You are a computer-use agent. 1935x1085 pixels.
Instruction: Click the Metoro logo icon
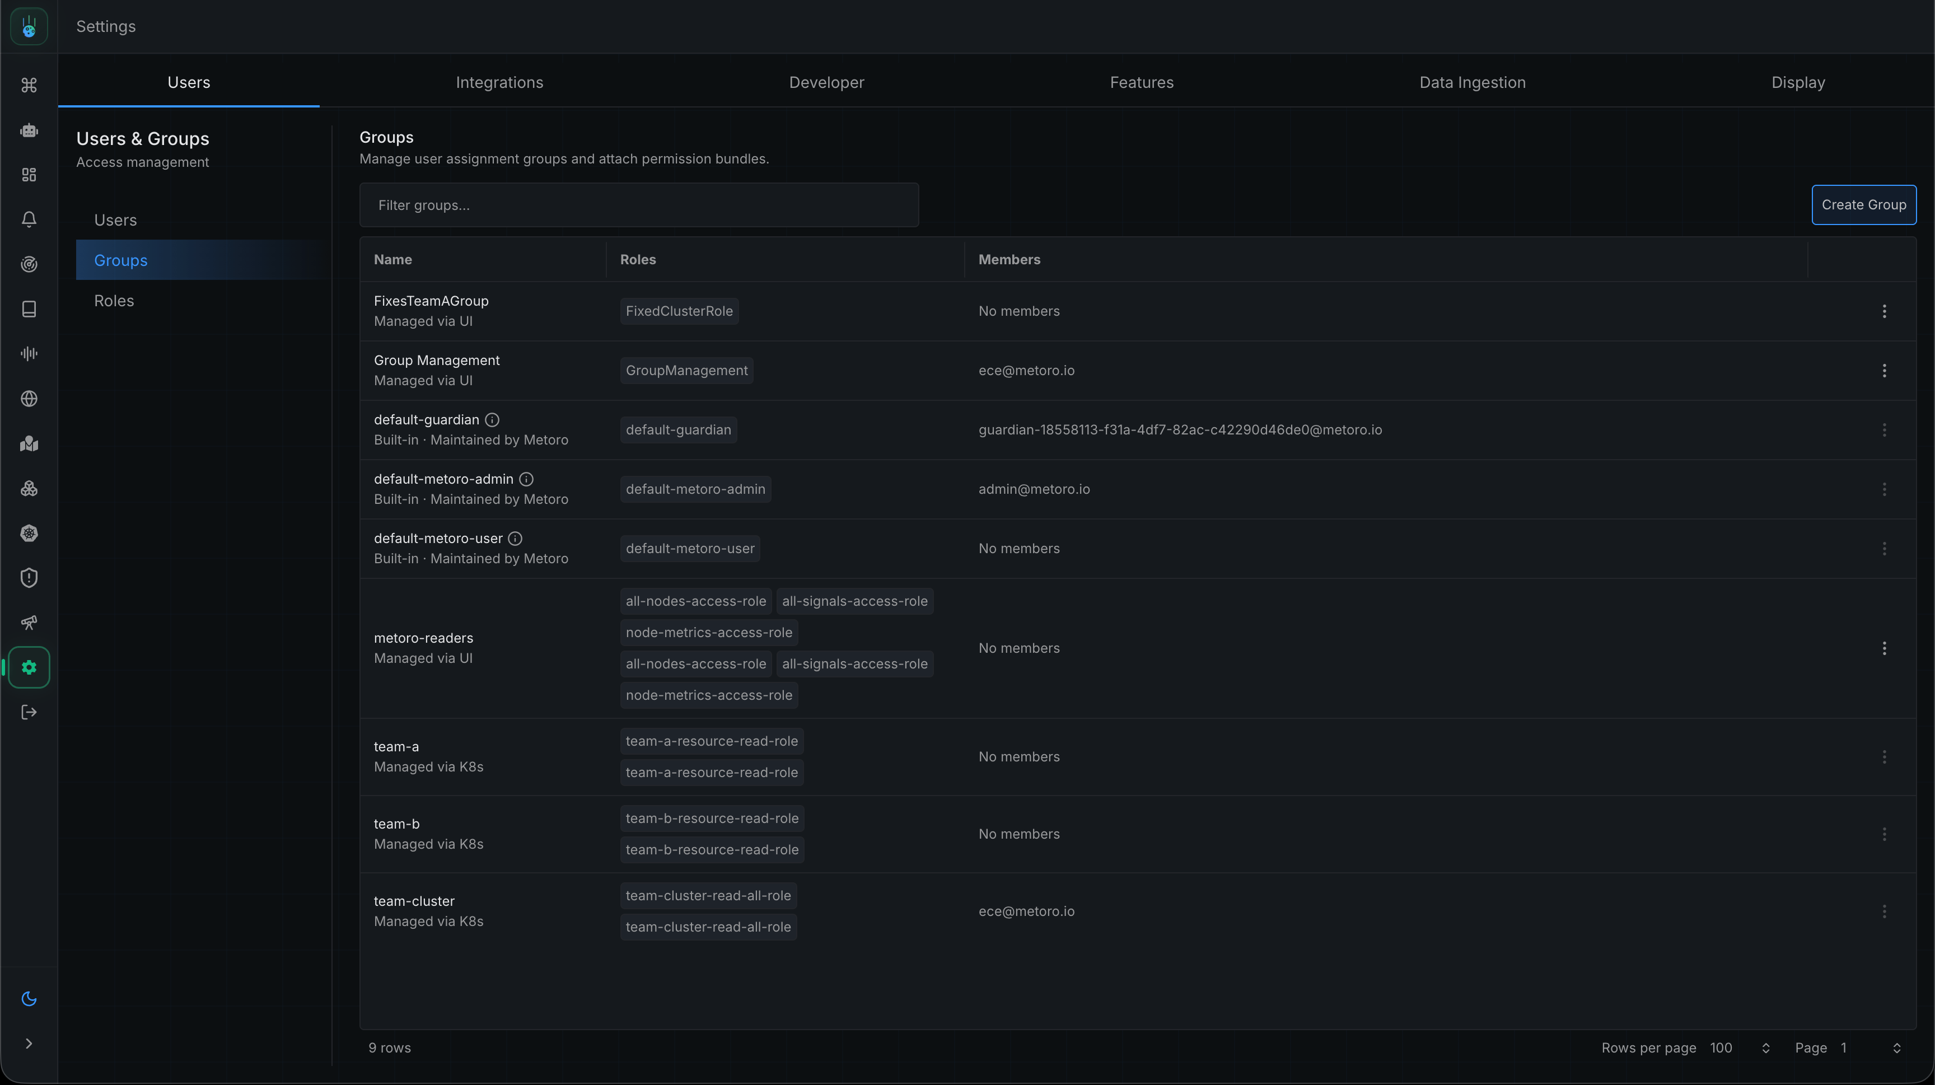(x=29, y=26)
